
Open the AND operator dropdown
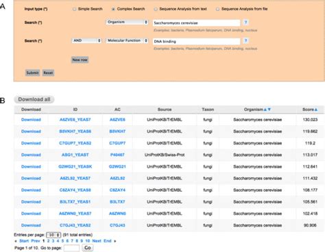(x=86, y=40)
